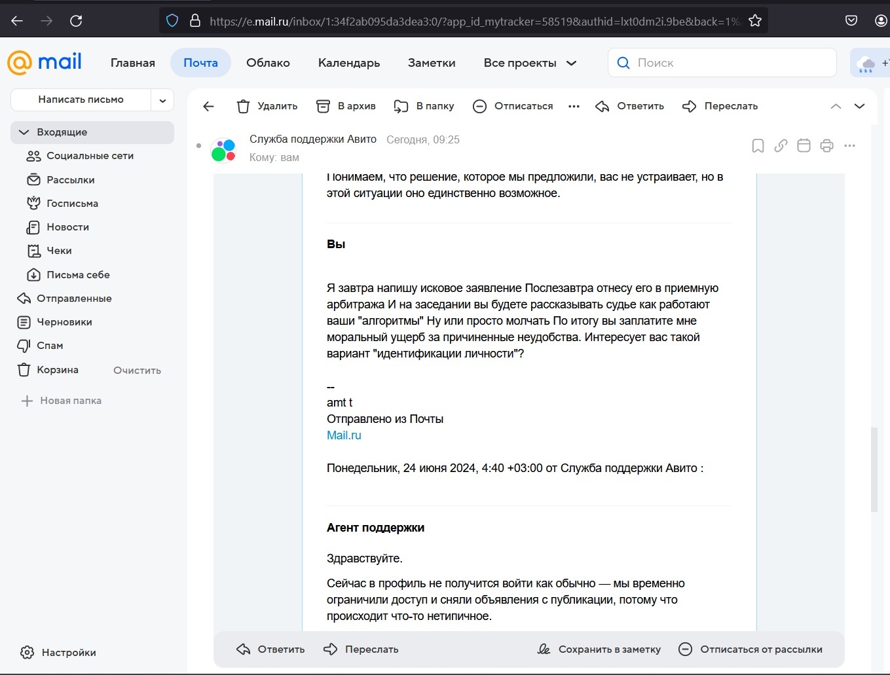890x675 pixels.
Task: Save email via Сохранить в заметку
Action: coord(599,649)
